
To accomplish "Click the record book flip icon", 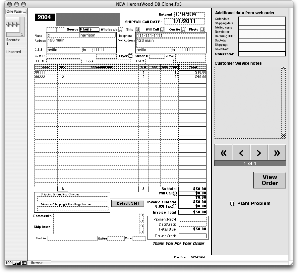I will pos(13,24).
